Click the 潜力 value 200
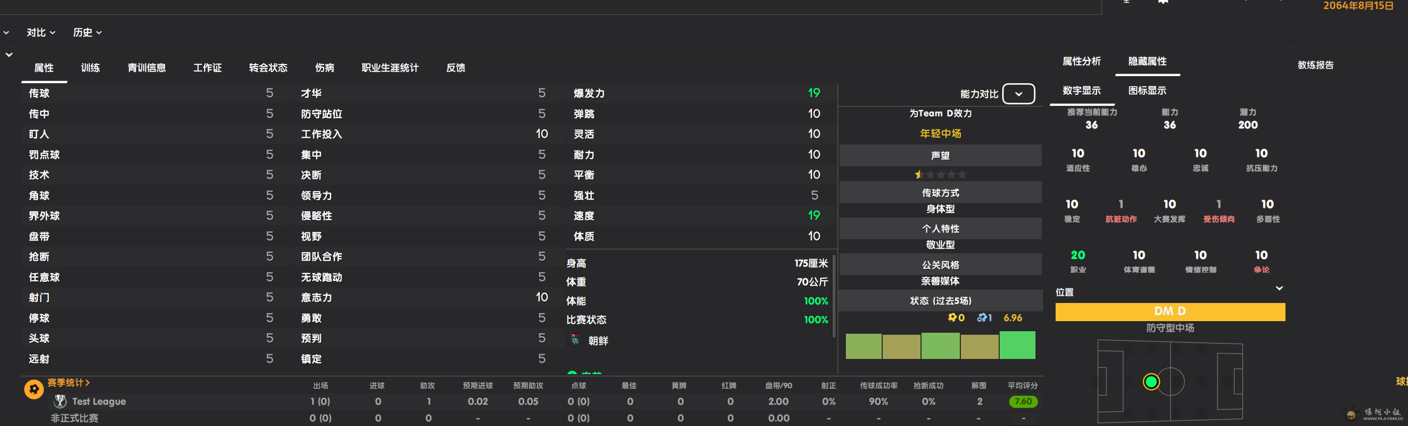This screenshot has height=426, width=1408. [x=1247, y=125]
